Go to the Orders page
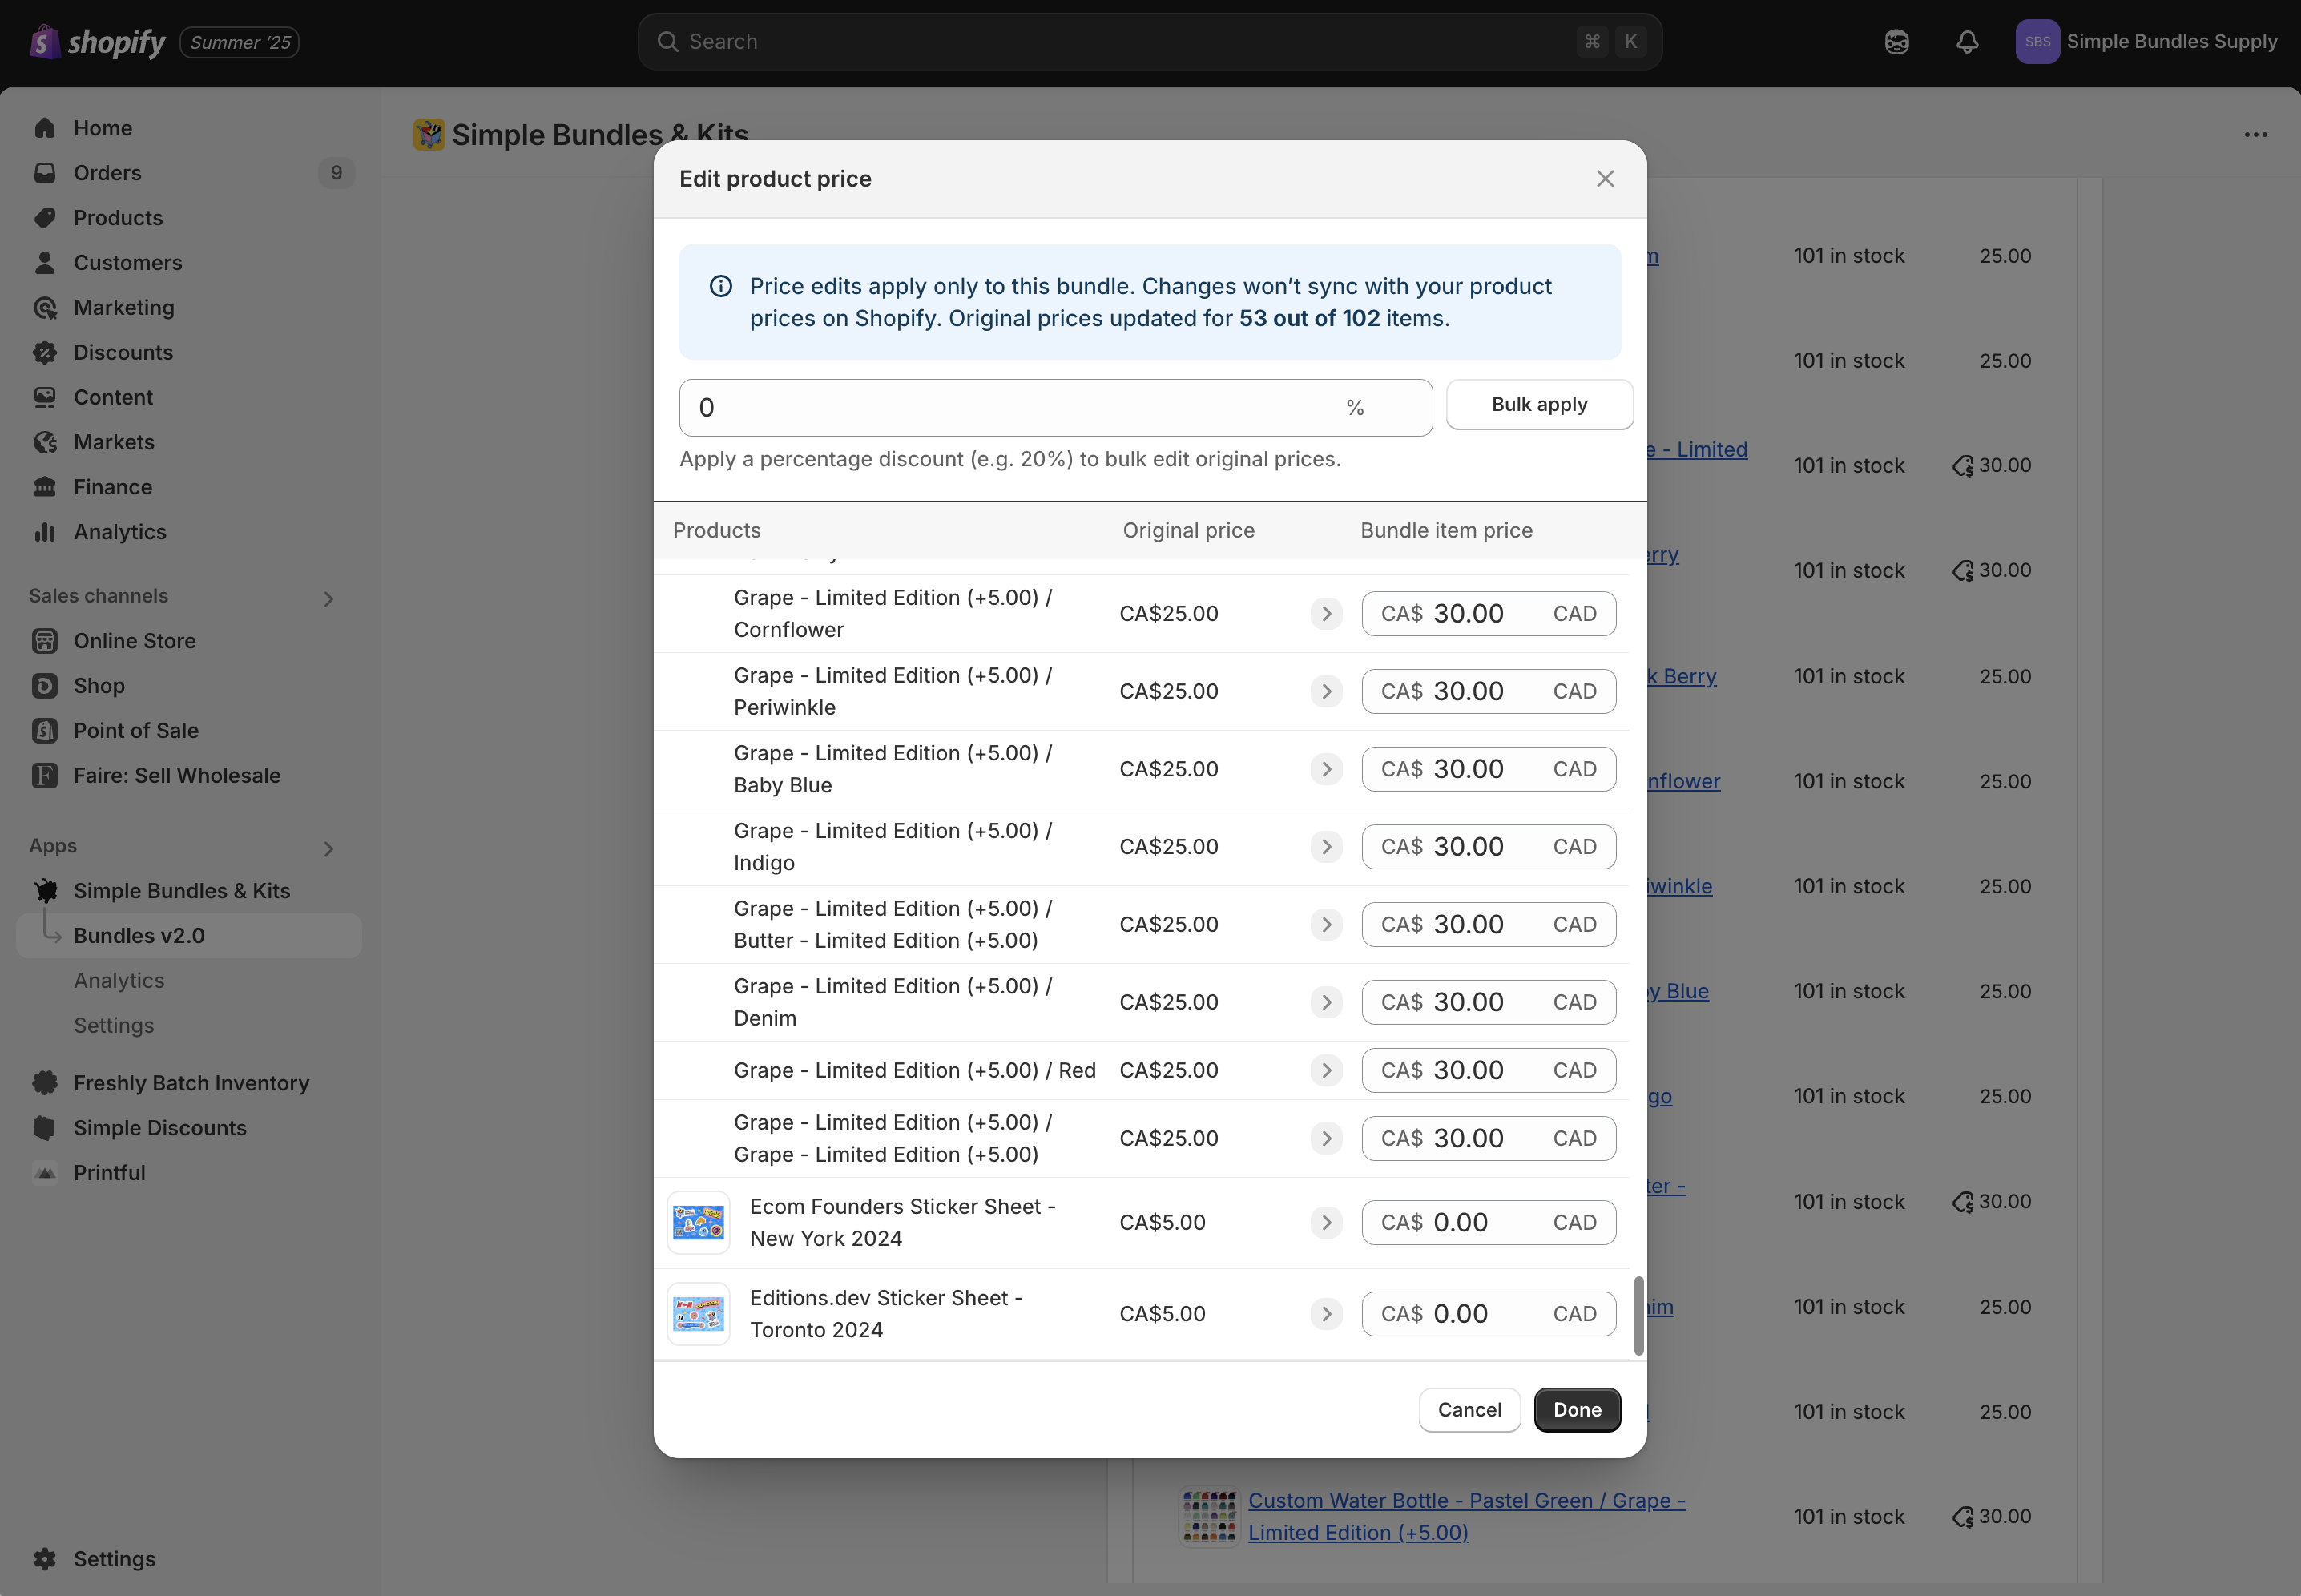Screen dimensions: 2301x1596 click(x=108, y=173)
